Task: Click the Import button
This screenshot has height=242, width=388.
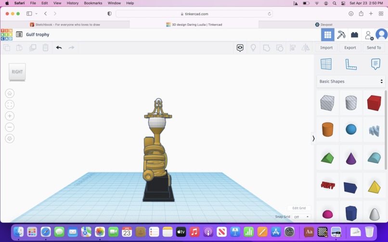Action: tap(326, 48)
